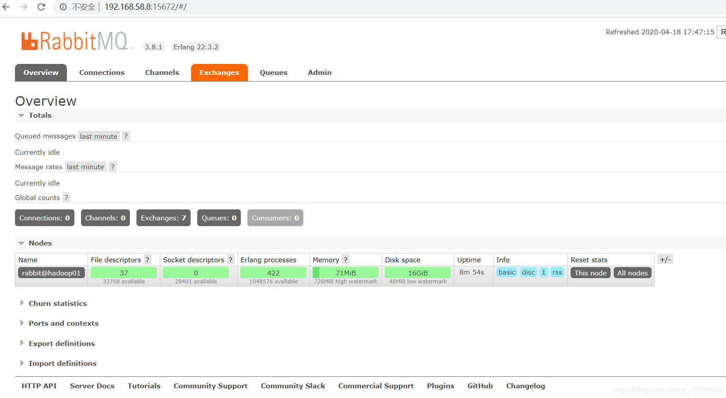Image resolution: width=726 pixels, height=398 pixels.
Task: Open Plugins footer link
Action: pos(440,386)
